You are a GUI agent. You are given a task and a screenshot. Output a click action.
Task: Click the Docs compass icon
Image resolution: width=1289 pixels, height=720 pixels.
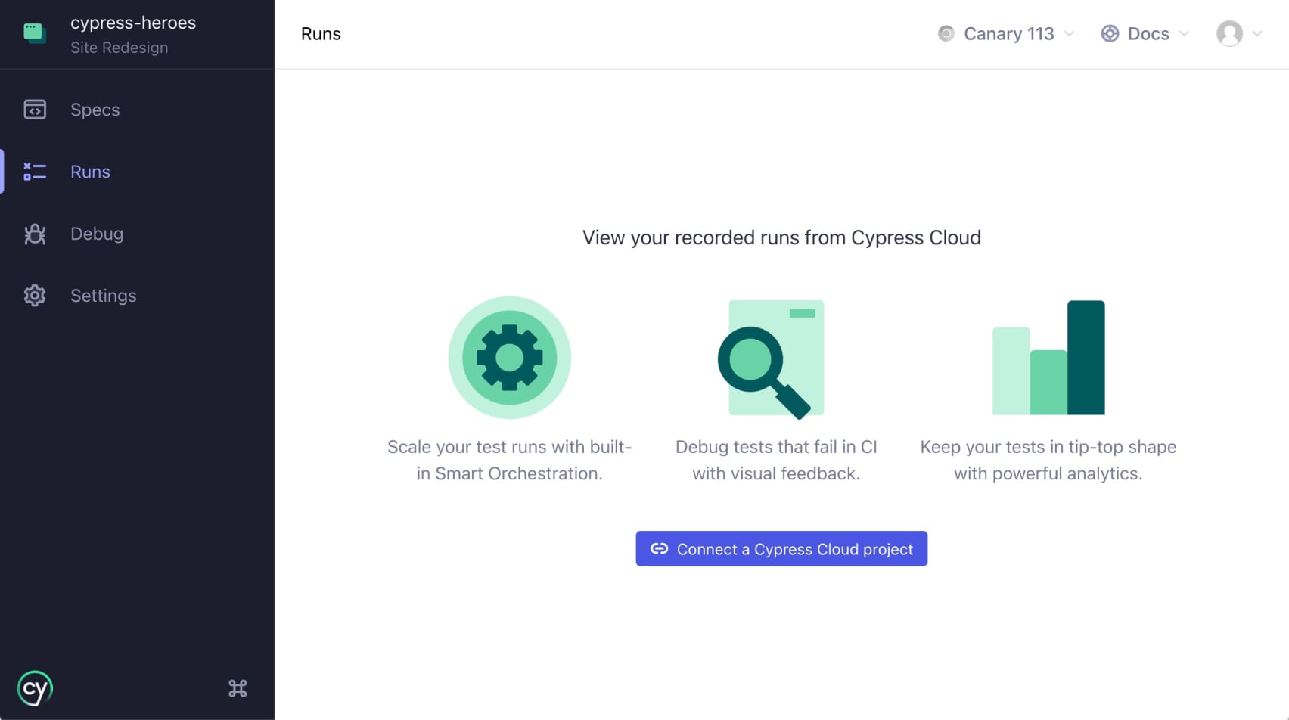click(1110, 33)
